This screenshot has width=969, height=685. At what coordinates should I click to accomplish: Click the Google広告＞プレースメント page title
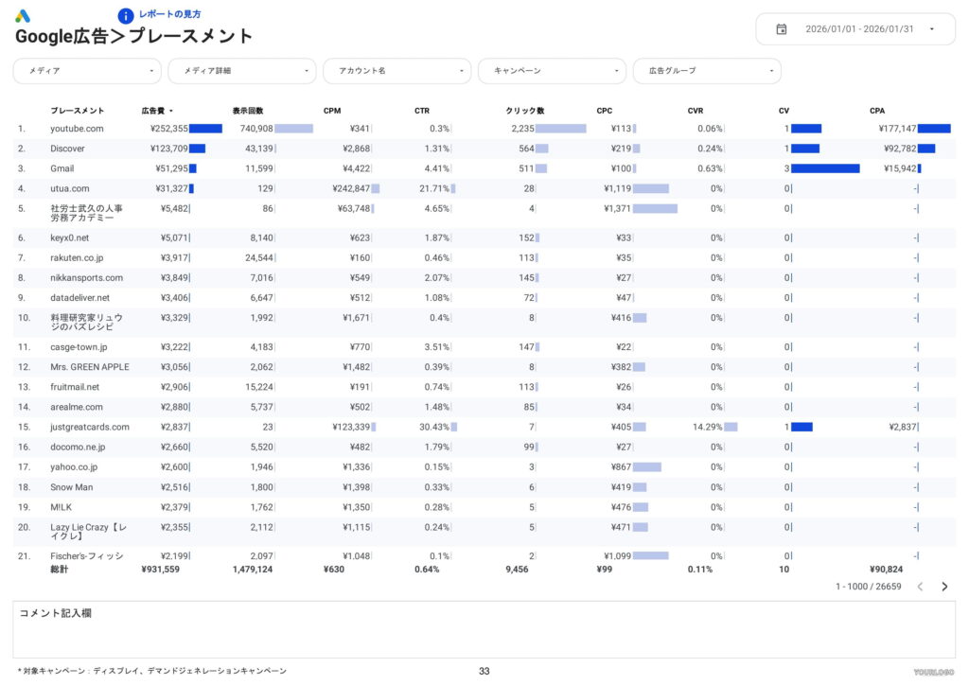coord(134,37)
